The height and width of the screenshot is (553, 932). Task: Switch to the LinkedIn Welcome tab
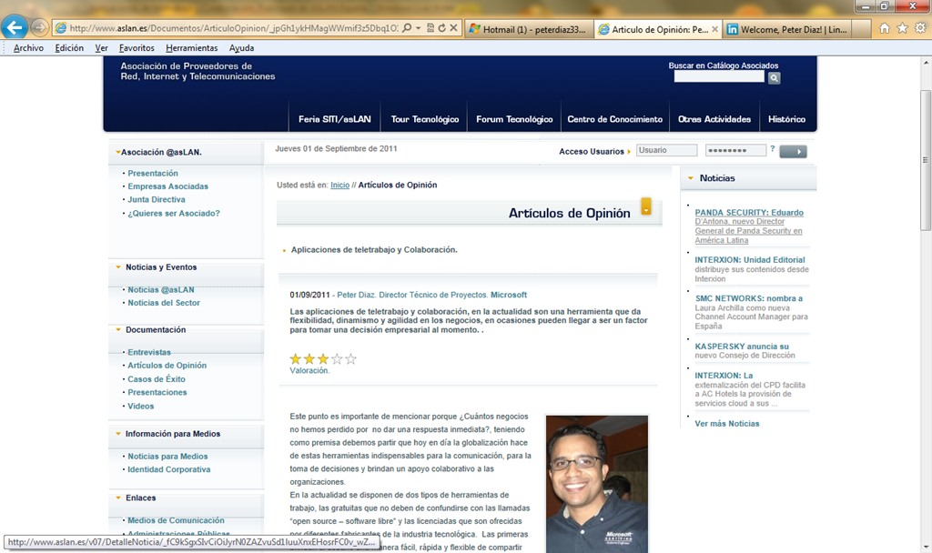tap(788, 29)
